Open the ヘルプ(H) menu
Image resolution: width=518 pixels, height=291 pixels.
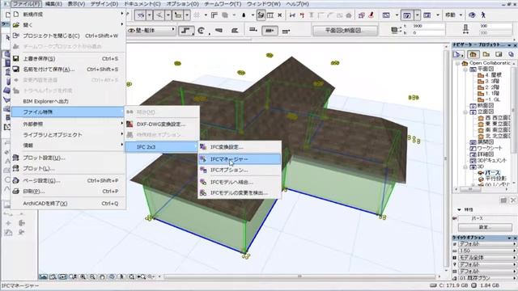tap(297, 4)
